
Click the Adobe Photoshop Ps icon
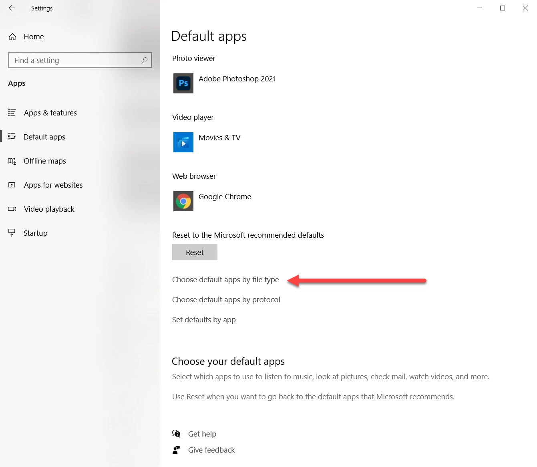click(x=183, y=83)
